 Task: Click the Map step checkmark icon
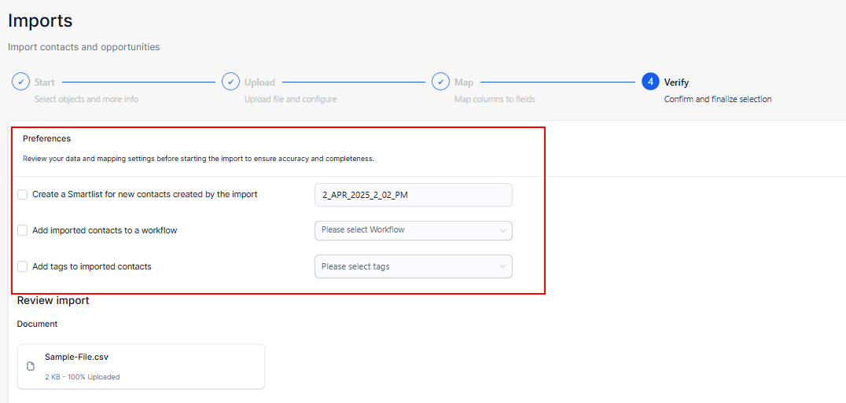(x=440, y=82)
